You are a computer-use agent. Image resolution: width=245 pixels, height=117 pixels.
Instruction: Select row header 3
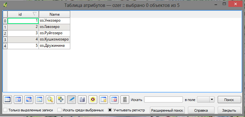pyautogui.click(x=5, y=40)
